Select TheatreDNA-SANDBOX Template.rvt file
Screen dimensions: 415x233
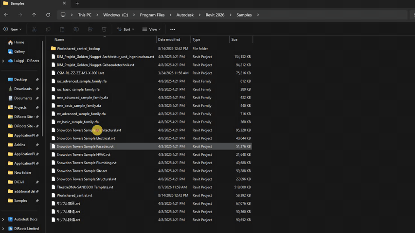(151, 187)
